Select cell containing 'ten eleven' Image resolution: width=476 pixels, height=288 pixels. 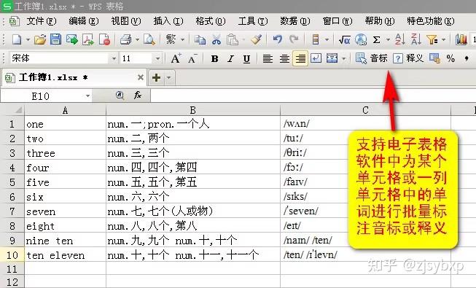tap(65, 255)
